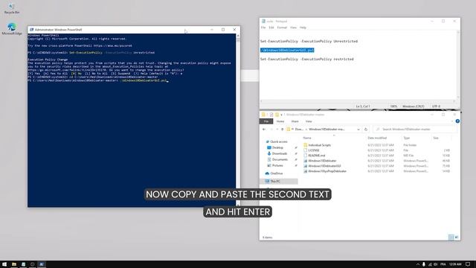
Task: Open the quick access toolbar dropdown arrow
Action: (281, 115)
